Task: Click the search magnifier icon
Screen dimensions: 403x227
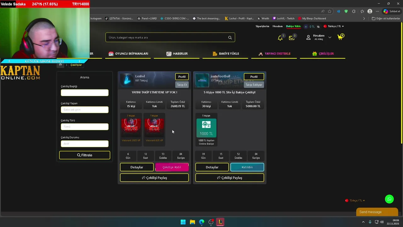Action: click(x=230, y=38)
